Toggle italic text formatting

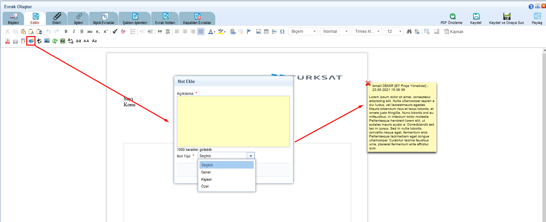(x=74, y=31)
